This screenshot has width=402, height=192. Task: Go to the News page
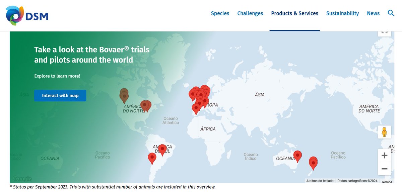pos(373,13)
